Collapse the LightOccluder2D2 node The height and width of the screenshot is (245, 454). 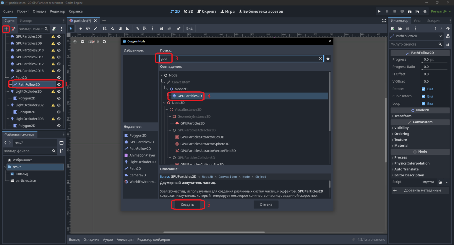coord(8,105)
